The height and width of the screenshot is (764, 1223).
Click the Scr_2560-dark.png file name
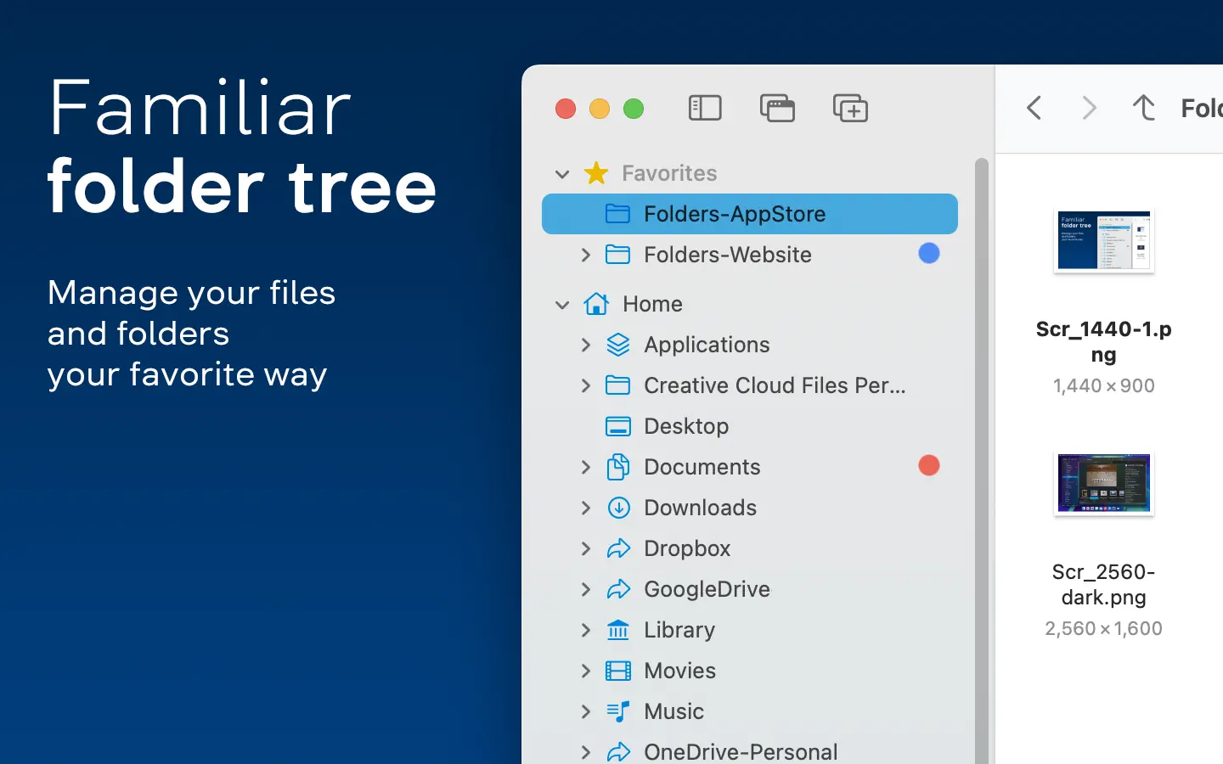1104,584
